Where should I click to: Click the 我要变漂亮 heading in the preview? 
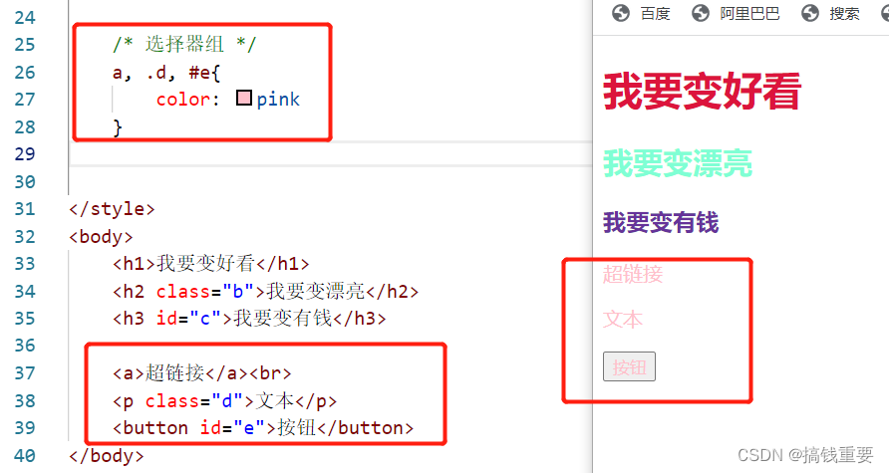click(678, 163)
